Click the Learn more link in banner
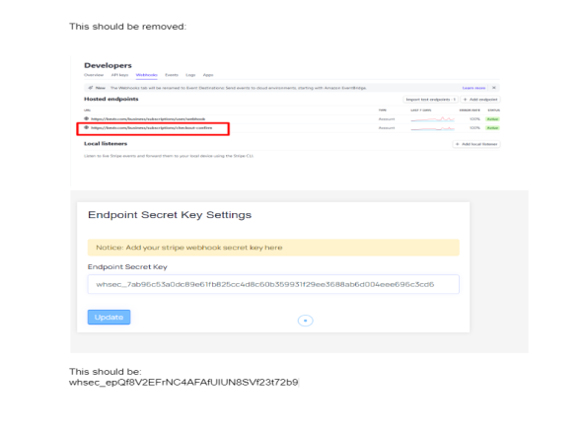 coord(473,88)
